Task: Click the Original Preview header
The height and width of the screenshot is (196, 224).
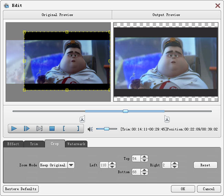Action: [58, 15]
